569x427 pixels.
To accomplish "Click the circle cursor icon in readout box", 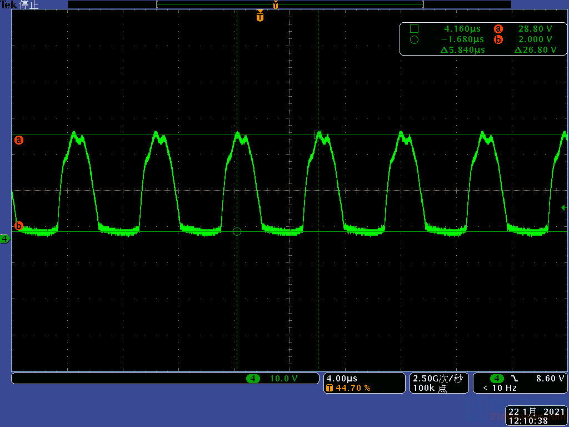I will coord(414,39).
